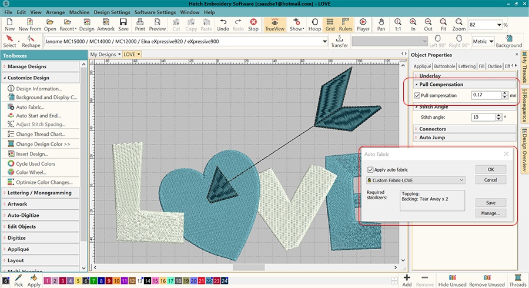Image resolution: width=529 pixels, height=288 pixels.
Task: Select color swatch number 1 in the palette
Action: pyautogui.click(x=48, y=282)
